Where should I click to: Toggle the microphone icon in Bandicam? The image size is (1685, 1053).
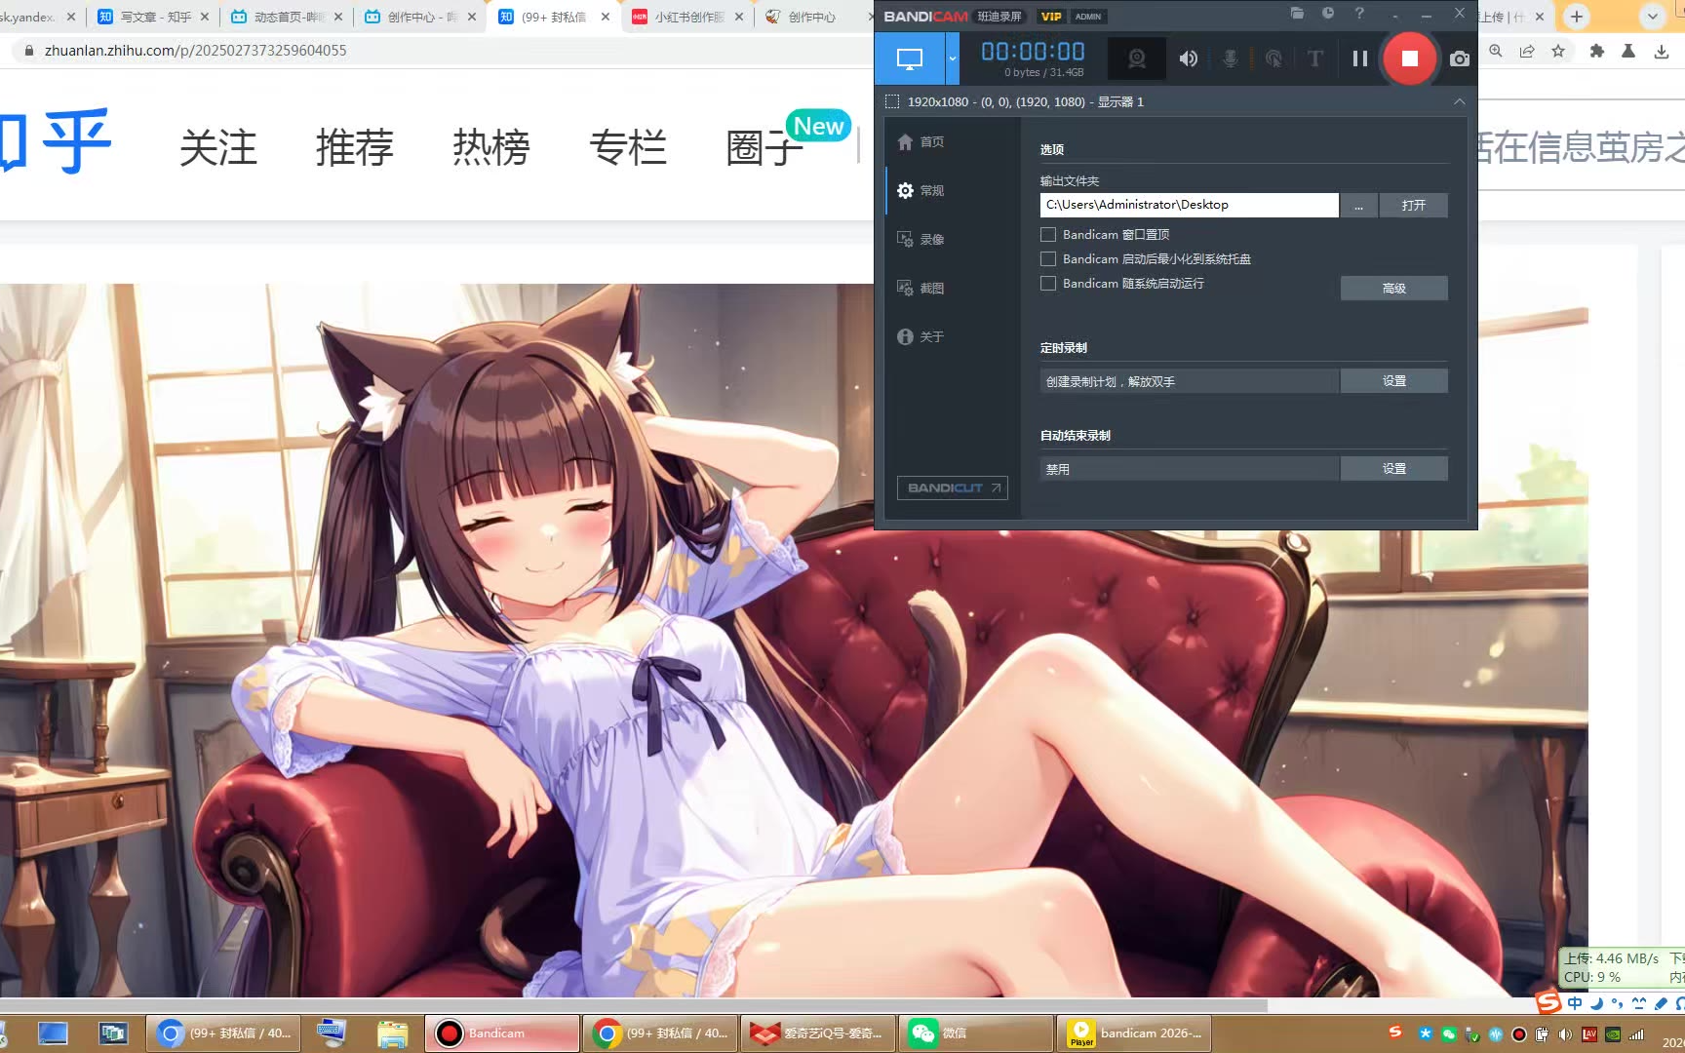[x=1231, y=58]
